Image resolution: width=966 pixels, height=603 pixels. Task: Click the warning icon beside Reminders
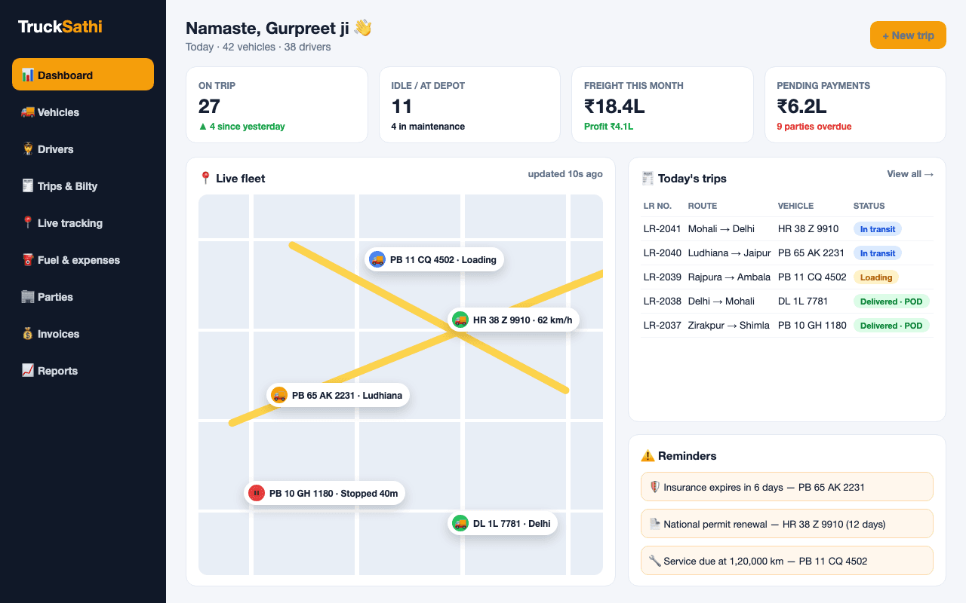(648, 456)
